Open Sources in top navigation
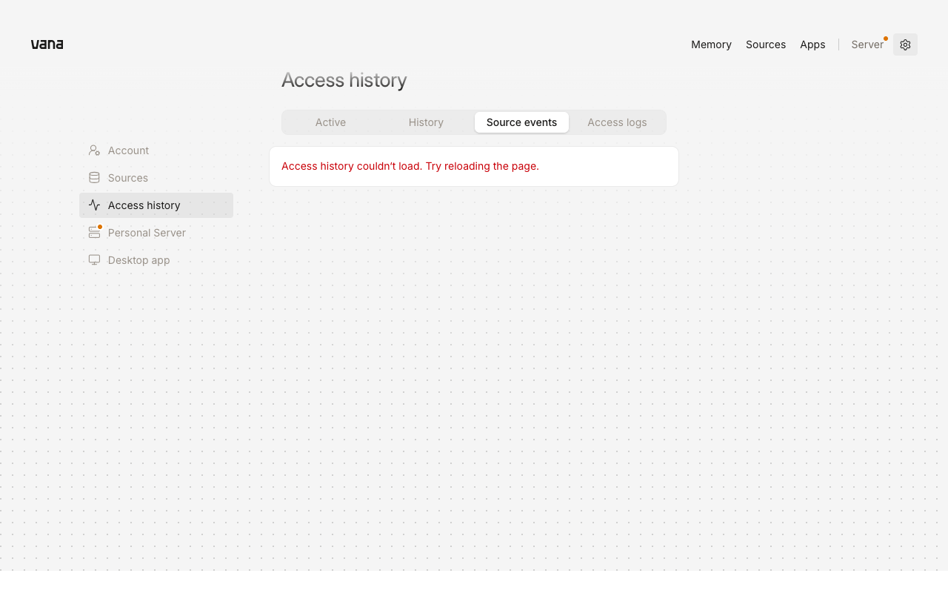Viewport: 948px width, 593px height. tap(766, 44)
